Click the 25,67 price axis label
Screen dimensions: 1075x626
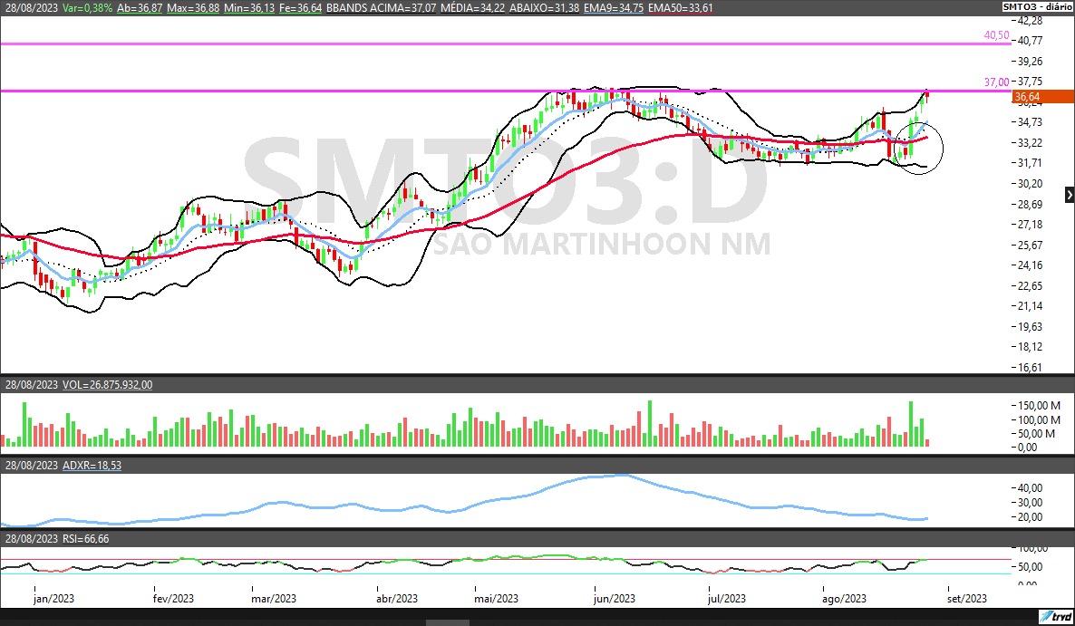click(1030, 245)
